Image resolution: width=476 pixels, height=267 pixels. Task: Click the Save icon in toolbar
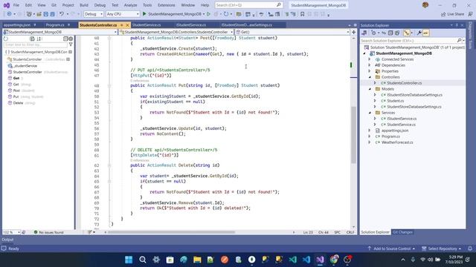[x=46, y=14]
